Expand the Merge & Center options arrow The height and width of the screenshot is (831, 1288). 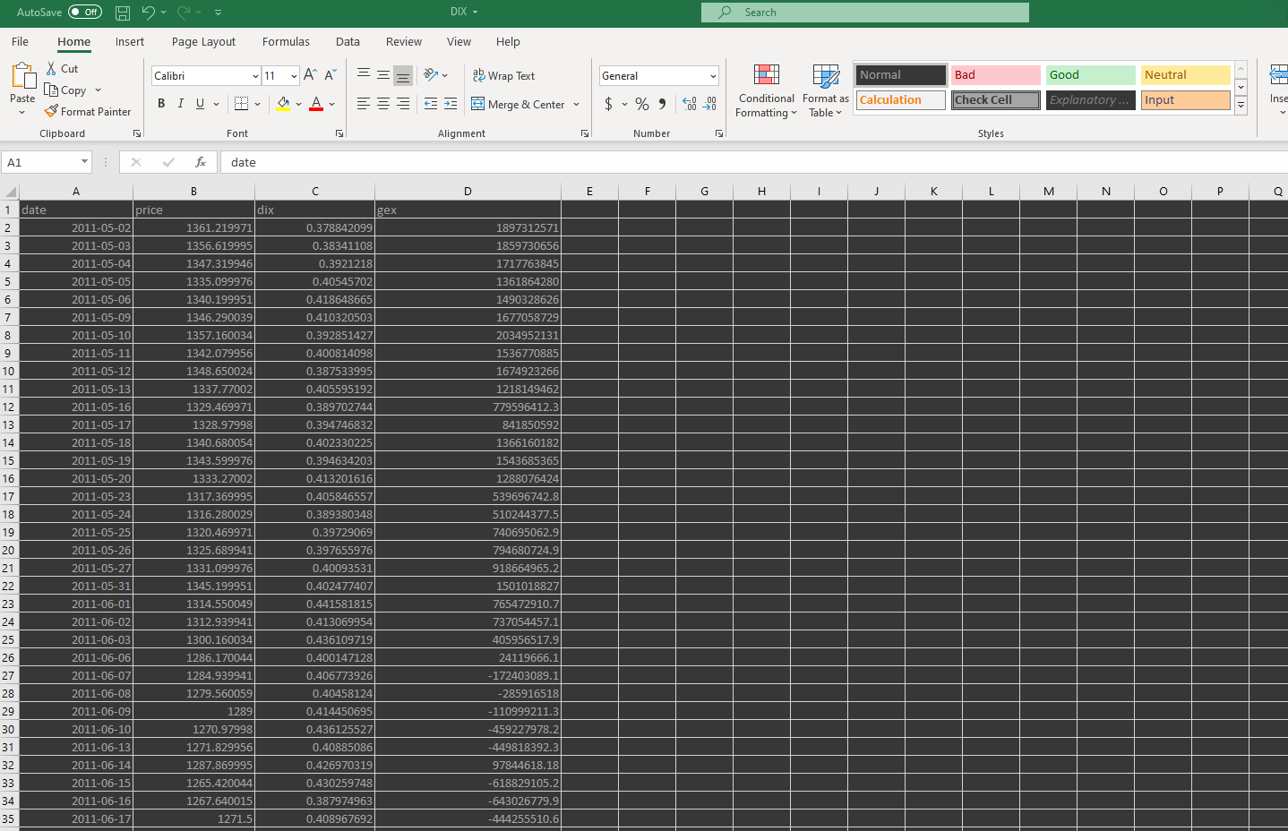coord(576,105)
